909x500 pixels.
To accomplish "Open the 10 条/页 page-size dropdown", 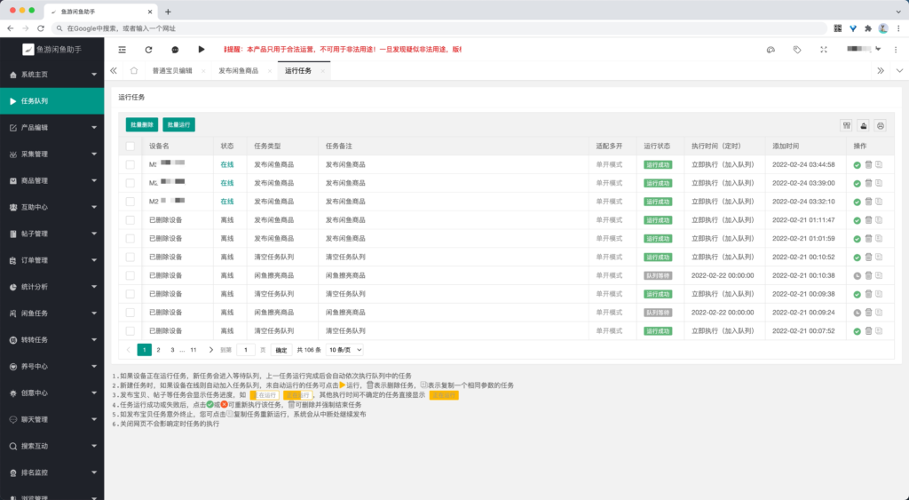I will point(344,350).
